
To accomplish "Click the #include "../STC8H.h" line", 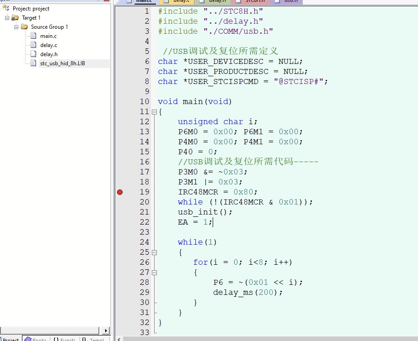I will [x=210, y=11].
